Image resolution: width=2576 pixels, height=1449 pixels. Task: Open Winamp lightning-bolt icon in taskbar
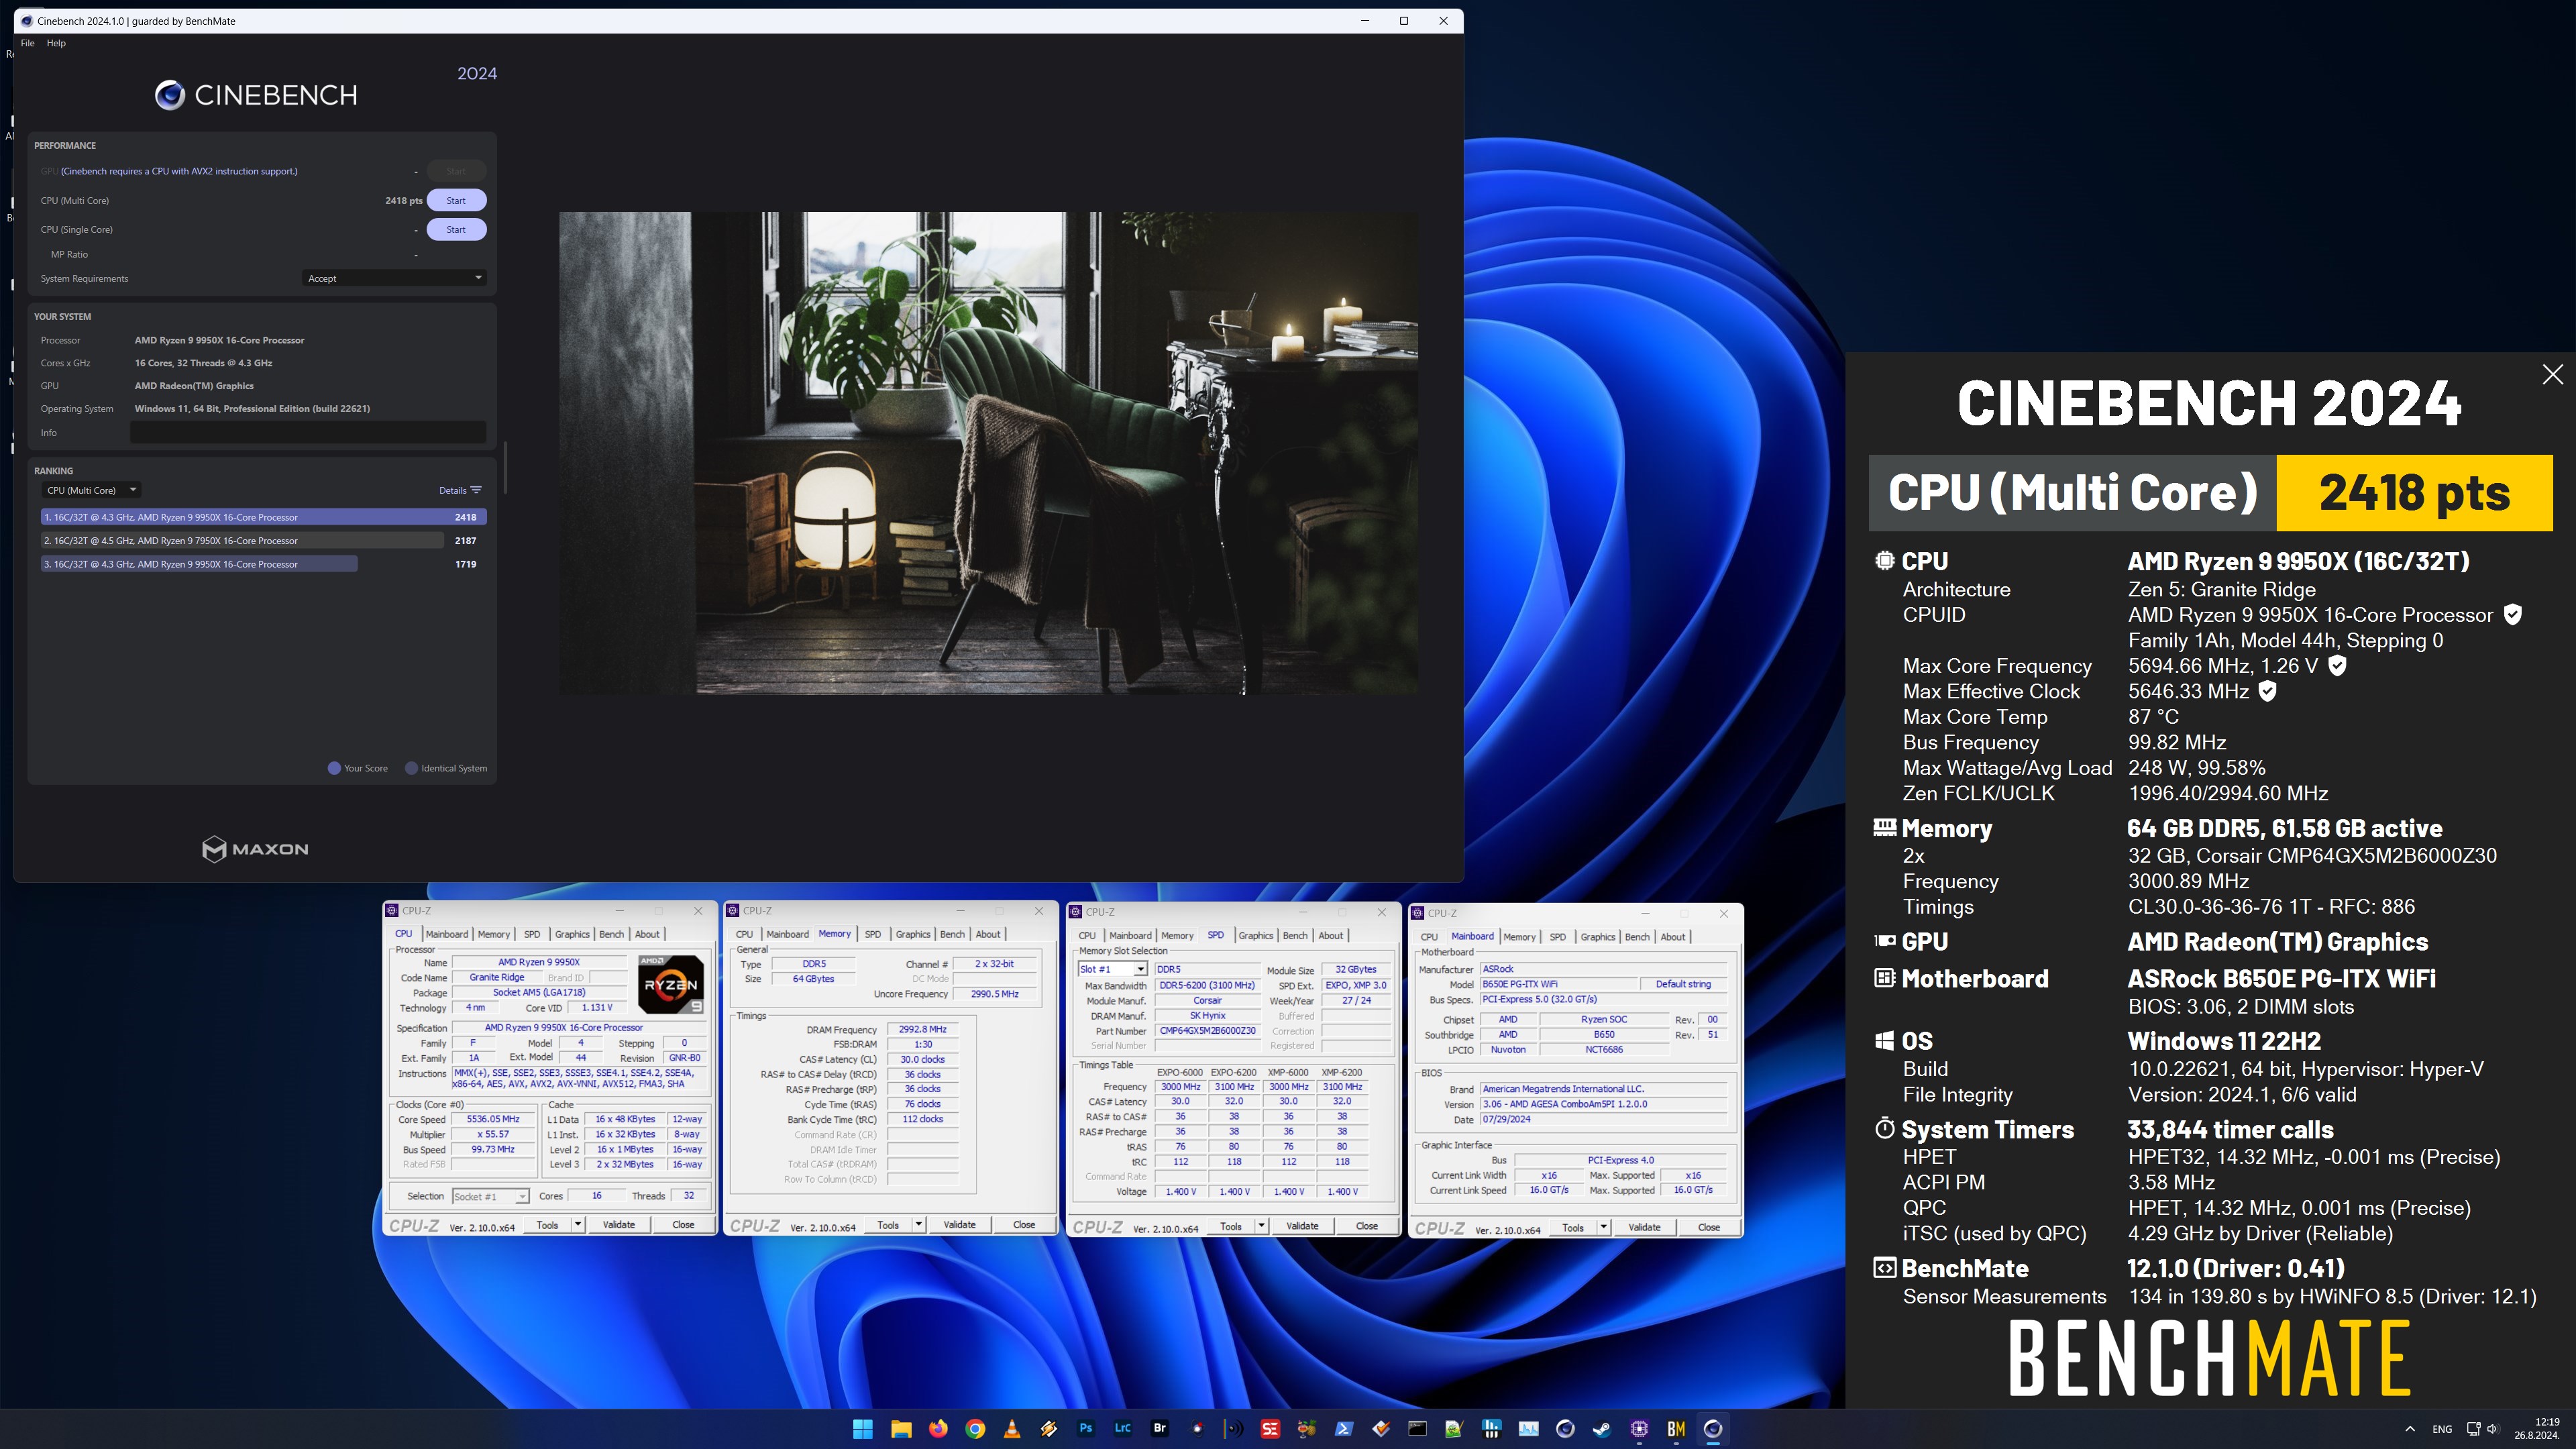point(1049,1429)
